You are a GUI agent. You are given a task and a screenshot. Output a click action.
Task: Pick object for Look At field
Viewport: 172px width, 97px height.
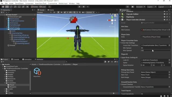170,60
